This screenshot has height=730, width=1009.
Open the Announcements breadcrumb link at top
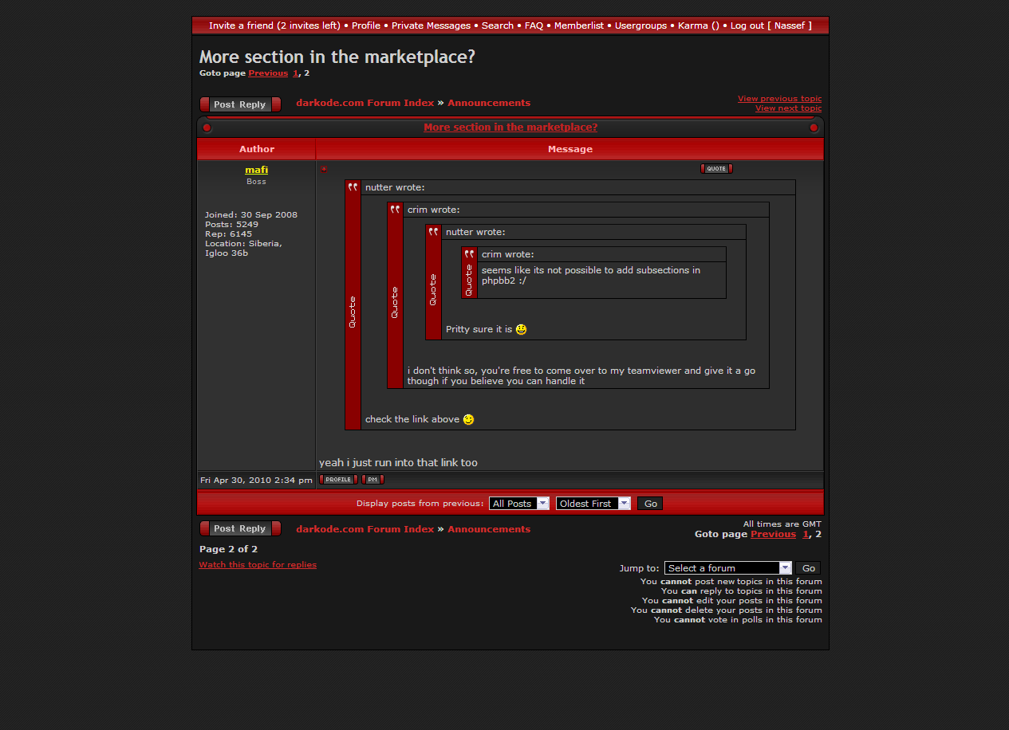point(488,103)
